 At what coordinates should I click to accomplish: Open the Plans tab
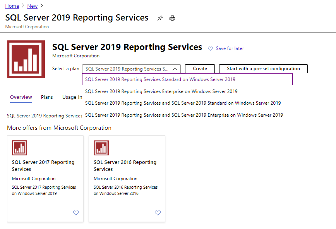click(x=47, y=97)
